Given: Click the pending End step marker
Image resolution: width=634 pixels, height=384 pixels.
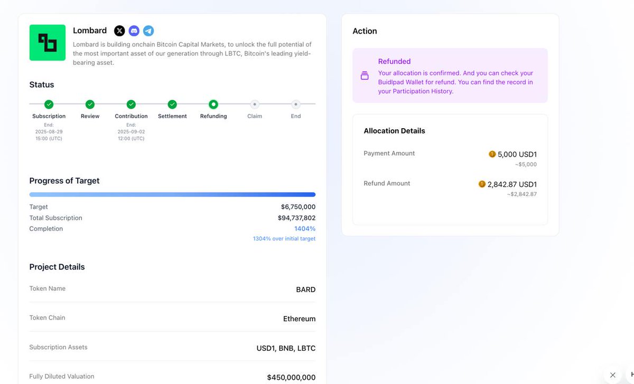Looking at the screenshot, I should click(296, 104).
